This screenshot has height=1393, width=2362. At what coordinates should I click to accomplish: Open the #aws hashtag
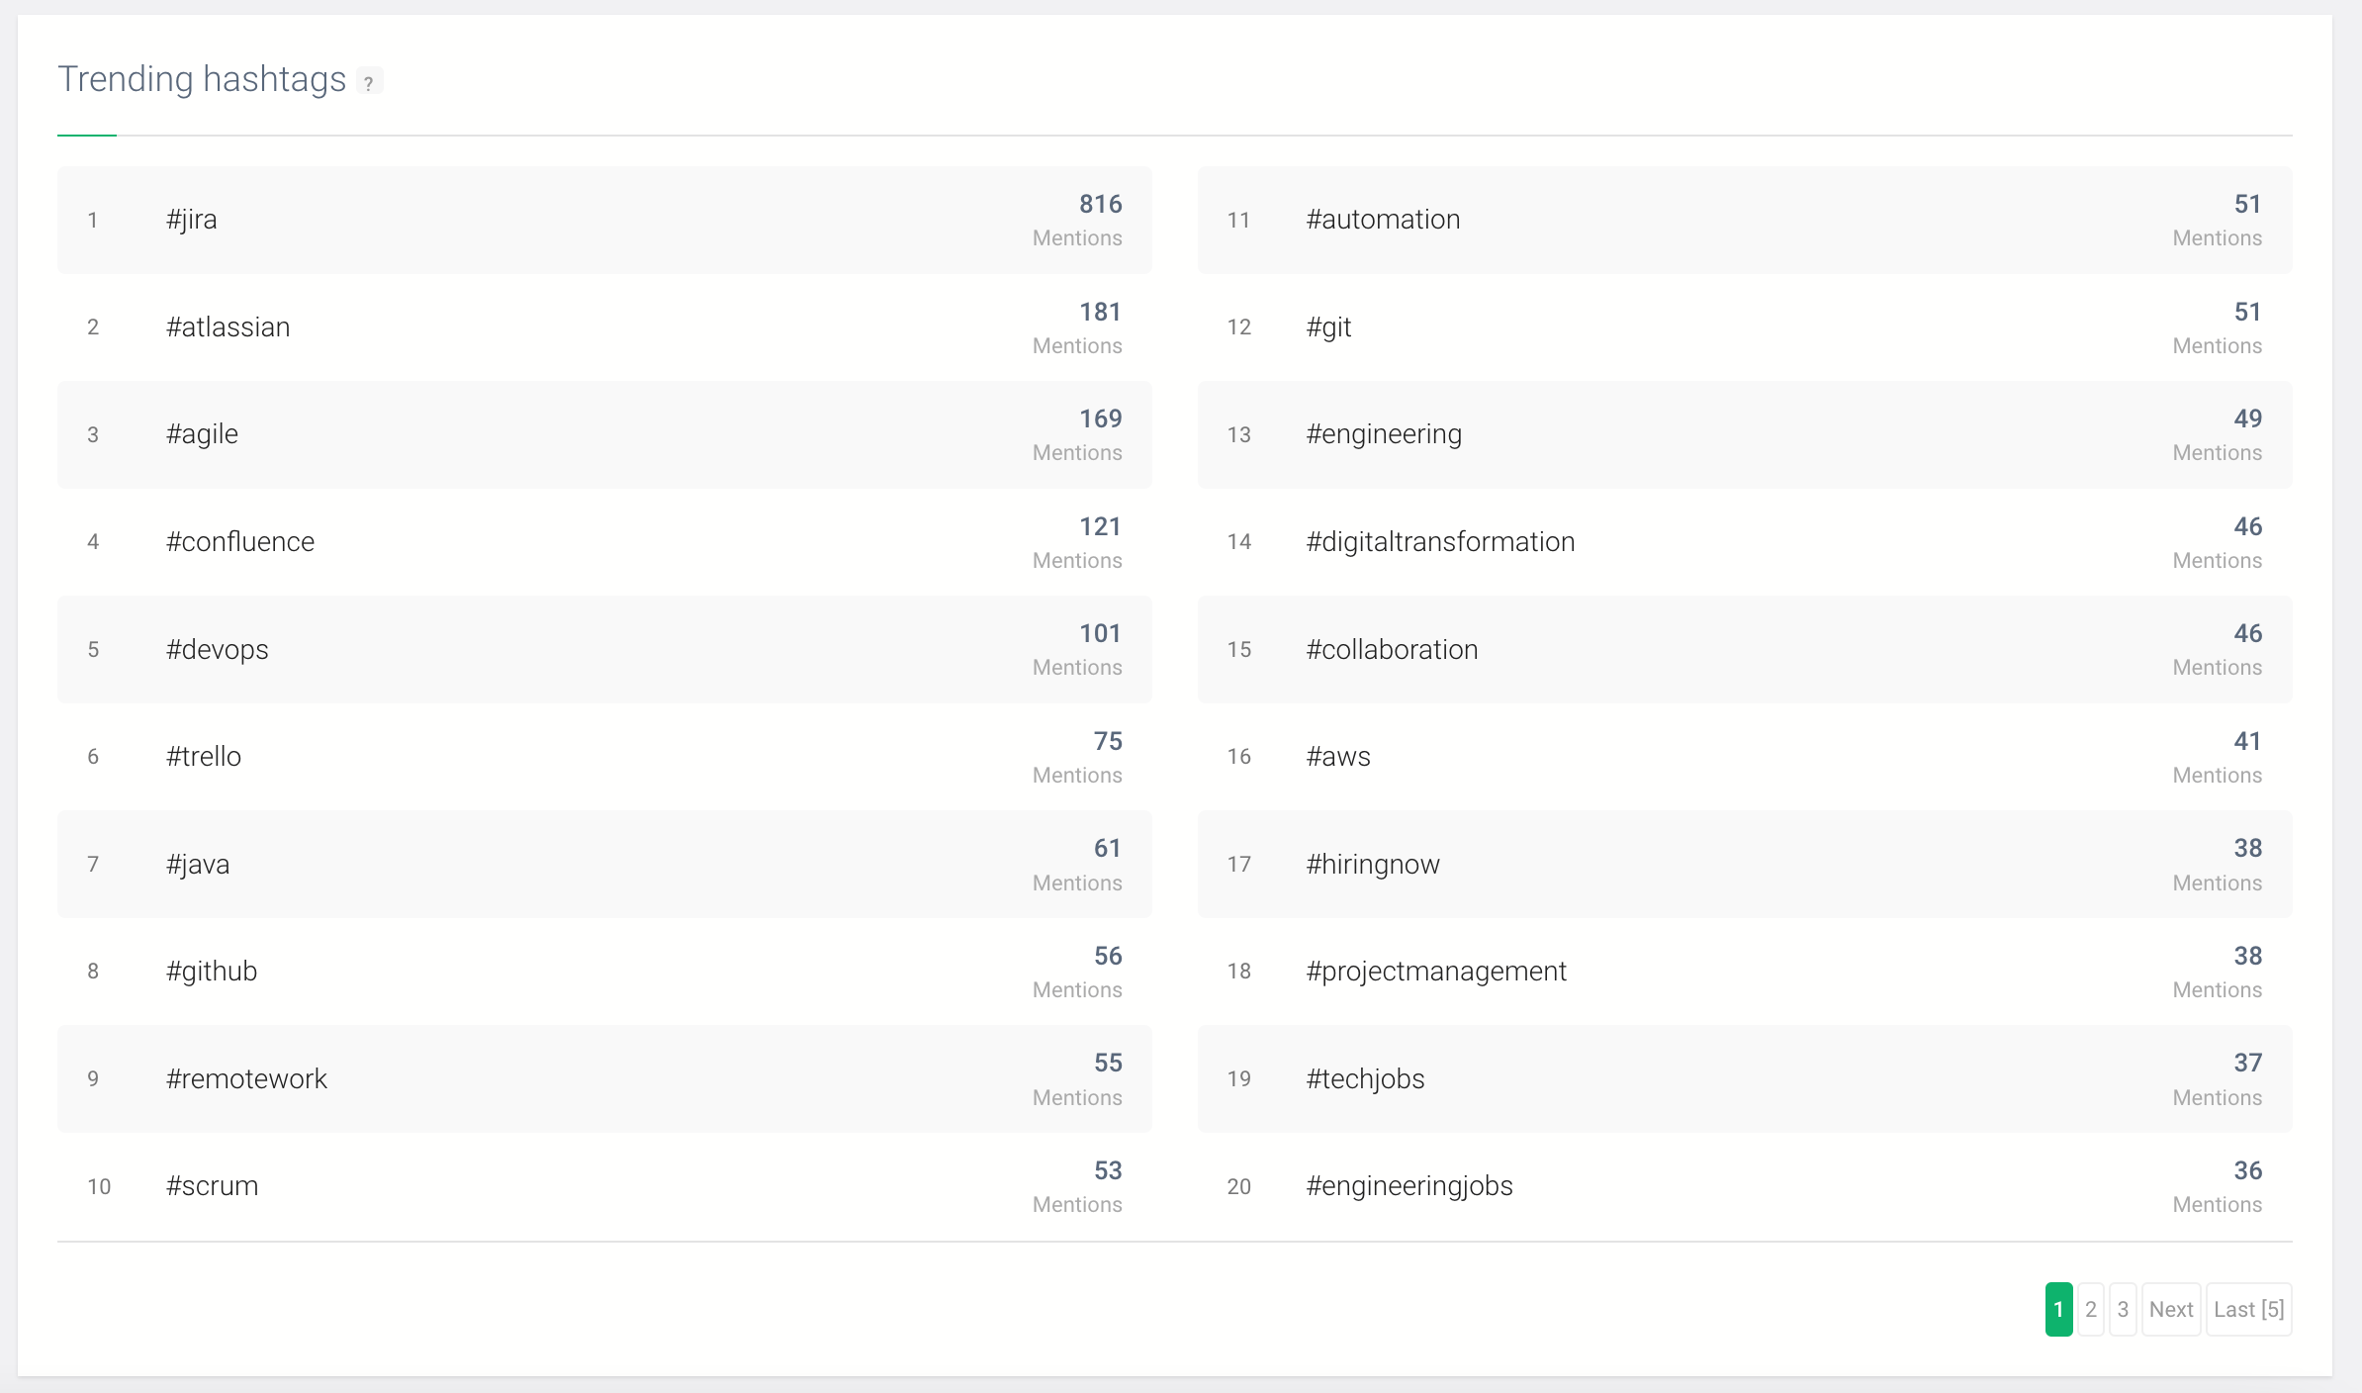[1338, 757]
